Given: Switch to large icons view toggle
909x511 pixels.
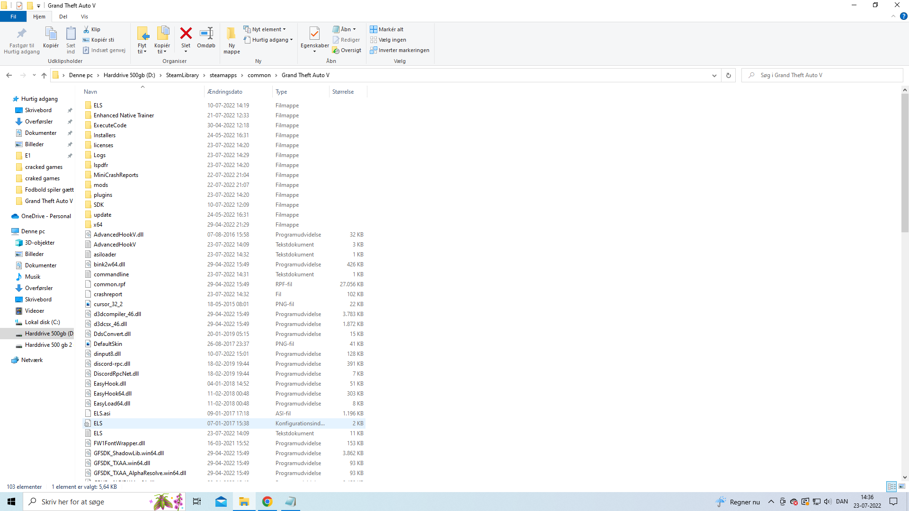Looking at the screenshot, I should pyautogui.click(x=902, y=486).
